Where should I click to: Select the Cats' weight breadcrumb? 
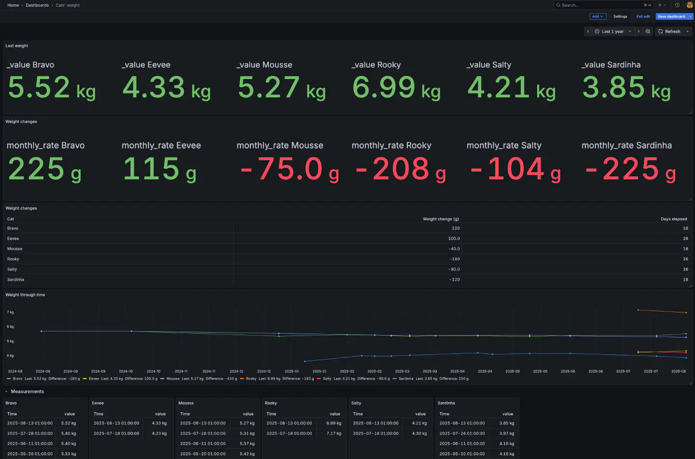pos(68,5)
